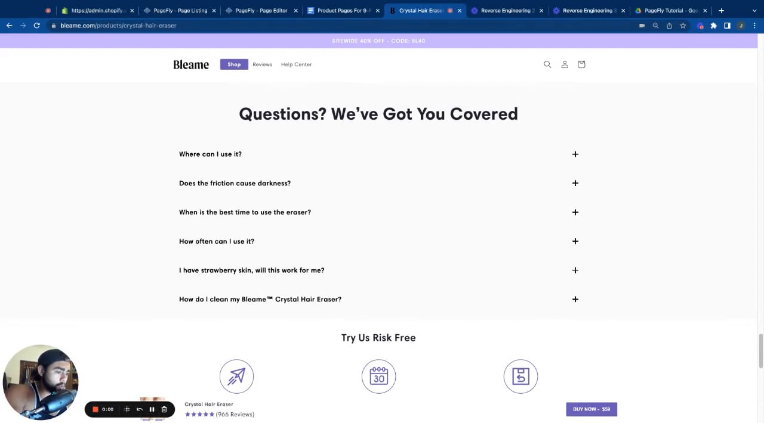The image size is (764, 423).
Task: Toggle the browser side panel icon
Action: [727, 26]
